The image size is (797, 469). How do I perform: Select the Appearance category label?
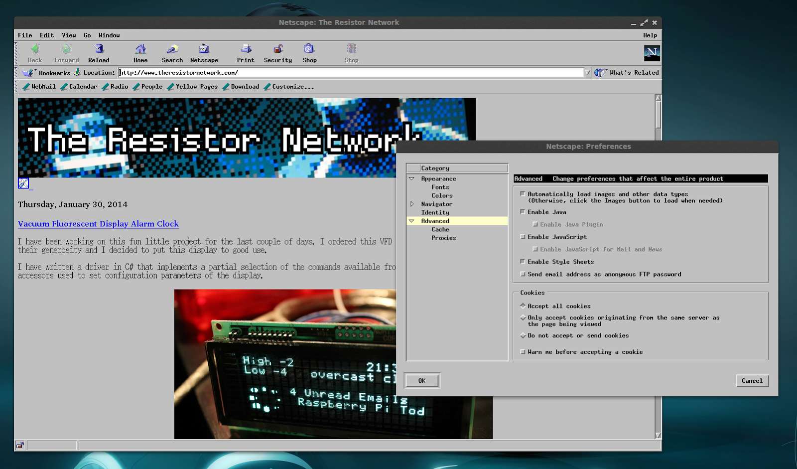tap(439, 178)
